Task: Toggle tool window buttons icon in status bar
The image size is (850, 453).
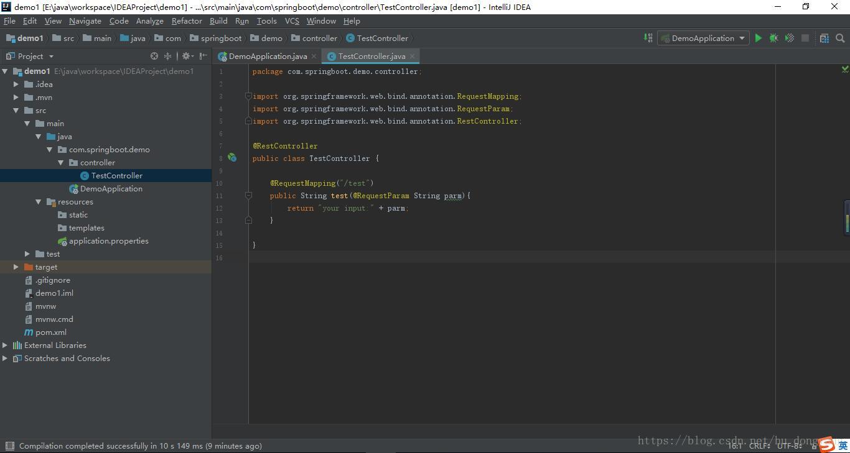Action: pos(9,446)
